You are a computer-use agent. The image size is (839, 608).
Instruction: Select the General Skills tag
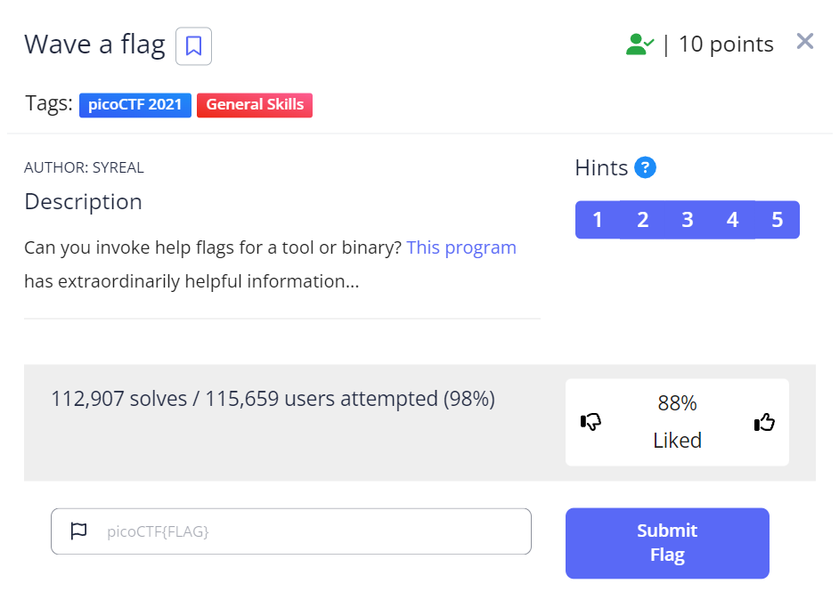(x=255, y=105)
